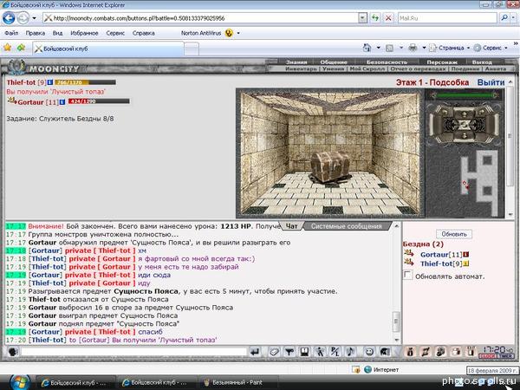Open the Windows Start orb
The image size is (520, 390).
(x=20, y=382)
